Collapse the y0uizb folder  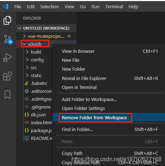coord(35,44)
